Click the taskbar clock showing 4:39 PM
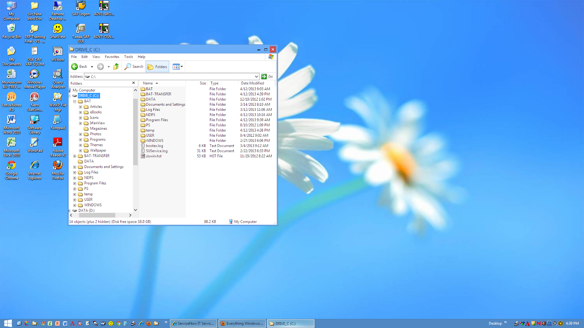 click(572, 323)
